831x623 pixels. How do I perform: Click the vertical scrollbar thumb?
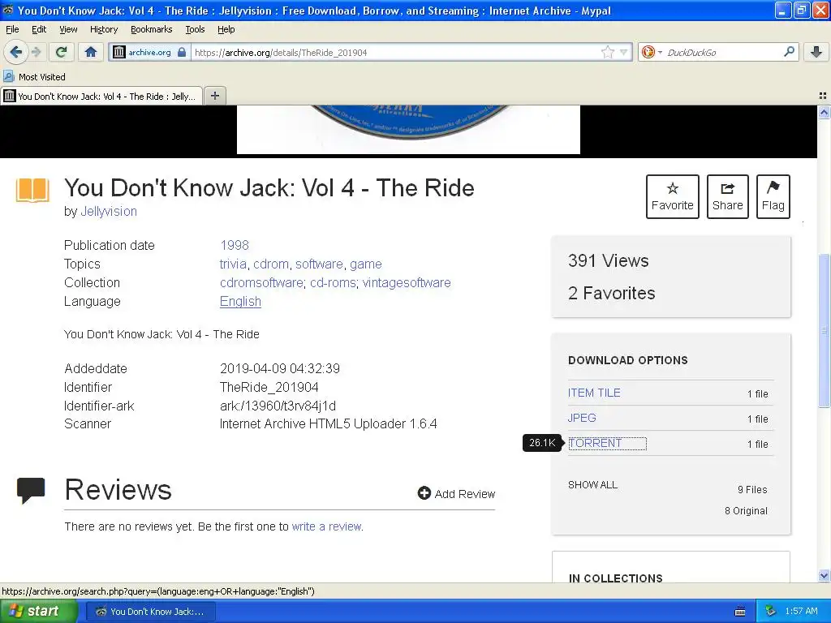click(824, 331)
